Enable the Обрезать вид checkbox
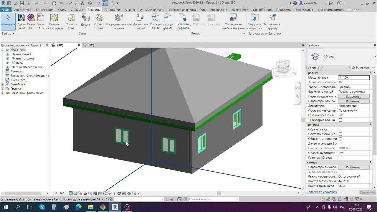The image size is (377, 212). [340, 130]
